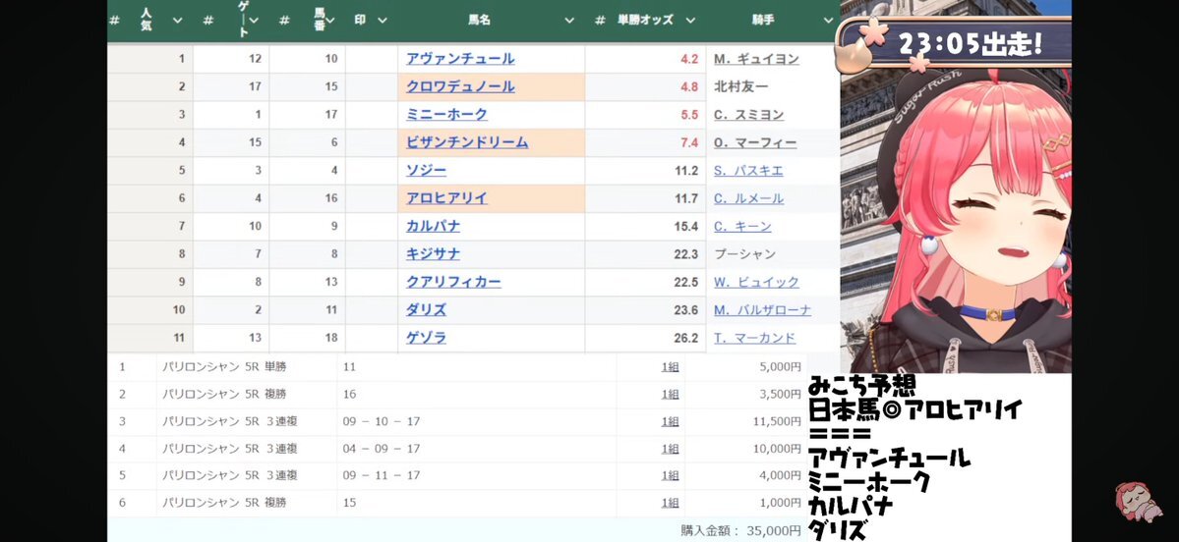Open jockey link C. ルメール
This screenshot has height=542, width=1179.
click(749, 198)
